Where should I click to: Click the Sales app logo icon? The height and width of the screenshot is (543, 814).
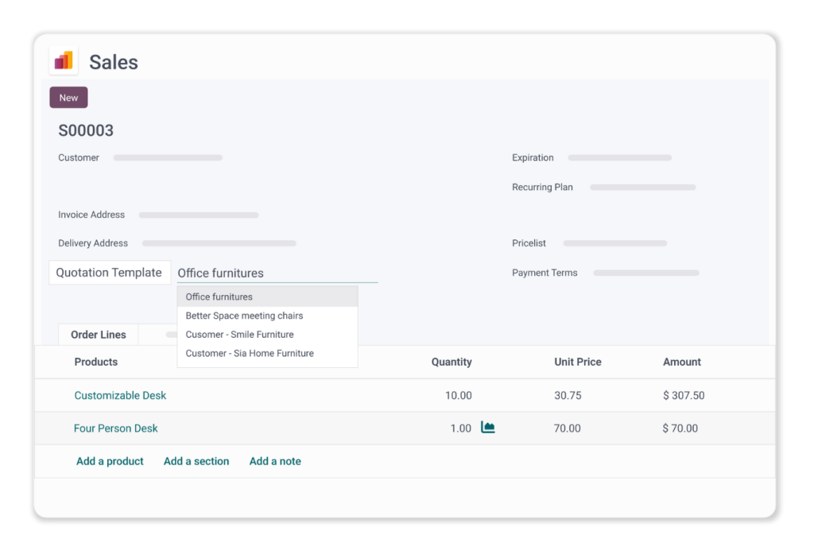(64, 61)
